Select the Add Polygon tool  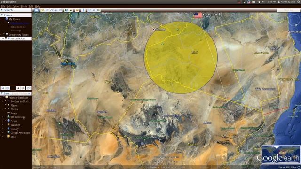point(47,10)
